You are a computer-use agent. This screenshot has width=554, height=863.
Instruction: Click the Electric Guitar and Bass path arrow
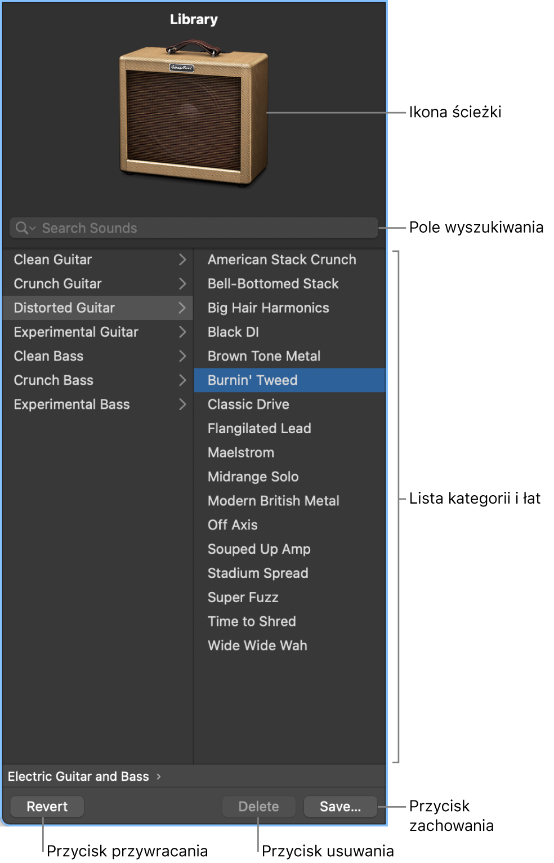pyautogui.click(x=159, y=777)
